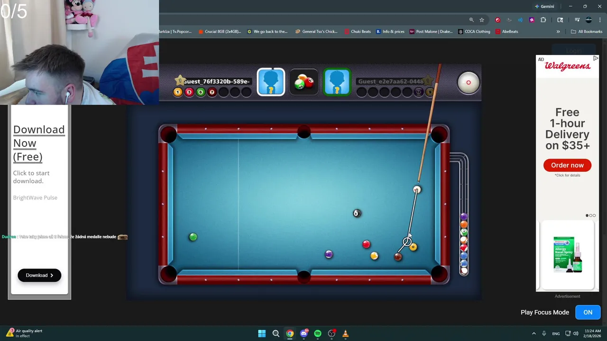
Task: Click Download Now (Free) ad headline
Action: click(x=39, y=143)
